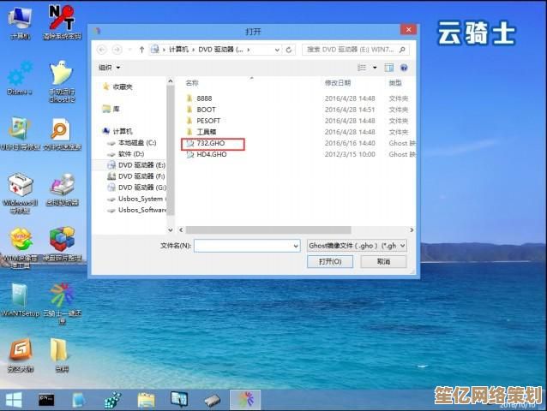
Task: Open the WinNTSetup desktop shortcut
Action: [x=19, y=300]
